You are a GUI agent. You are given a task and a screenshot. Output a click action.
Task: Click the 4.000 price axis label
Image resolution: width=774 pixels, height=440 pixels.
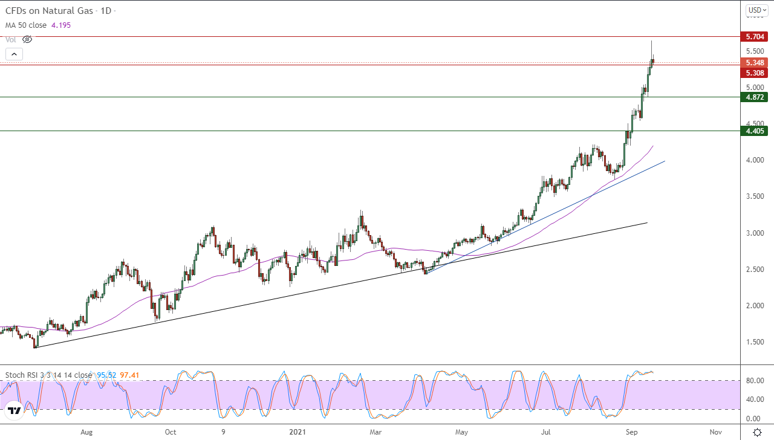755,160
